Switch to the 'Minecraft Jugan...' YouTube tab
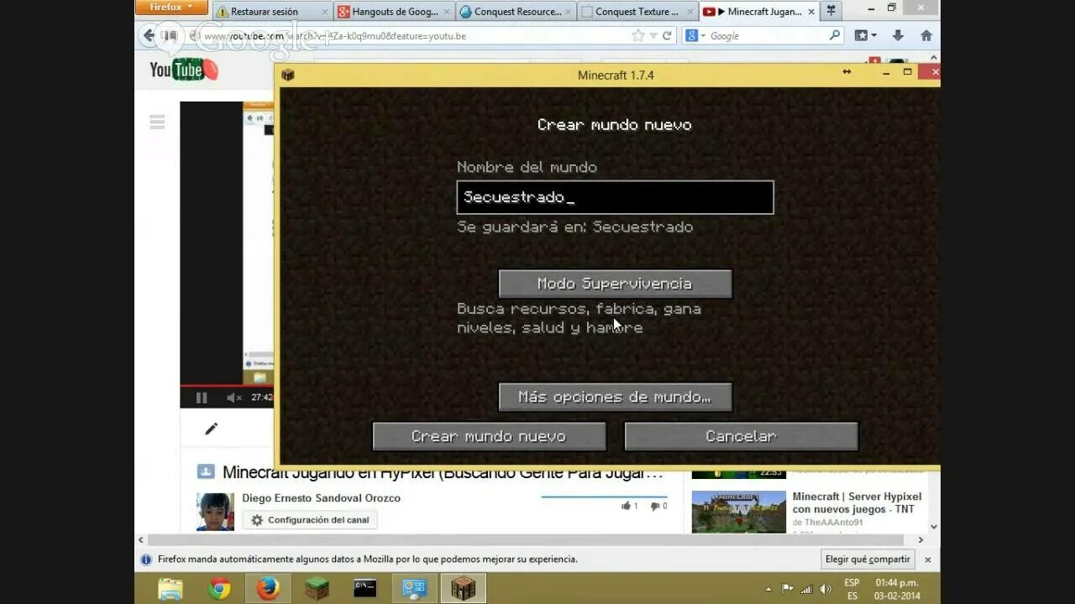Screen dimensions: 1075x604 coord(758,12)
